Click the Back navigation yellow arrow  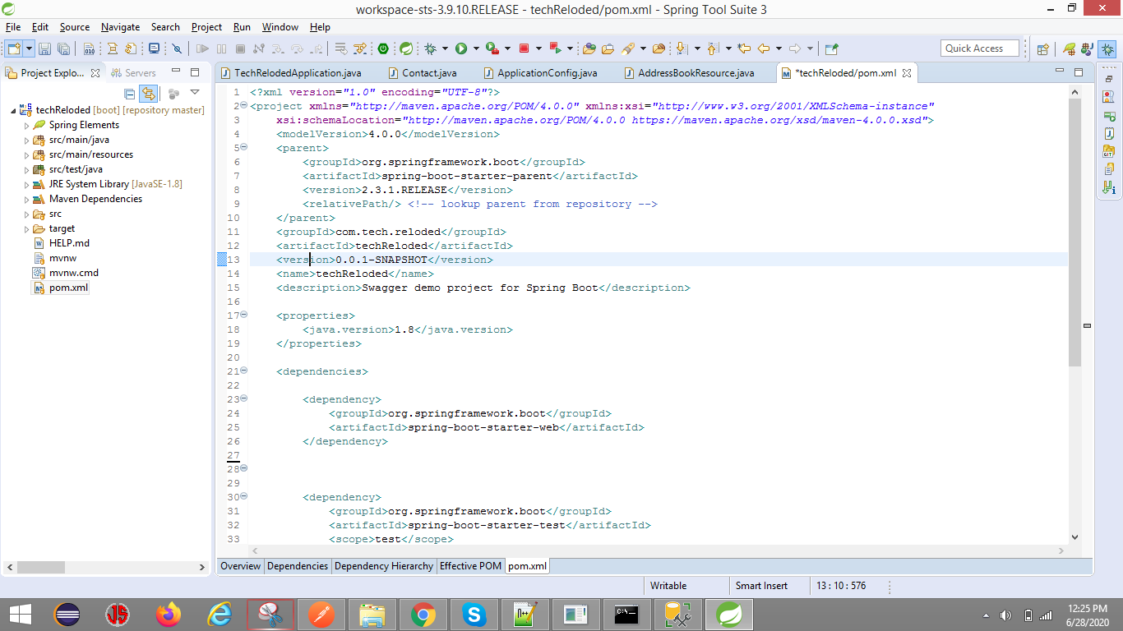pos(764,48)
